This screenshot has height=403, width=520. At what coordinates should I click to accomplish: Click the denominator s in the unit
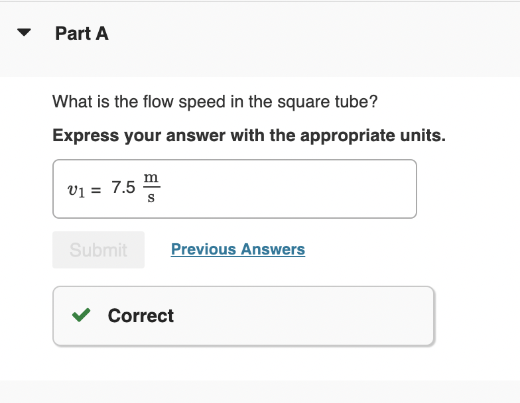click(151, 198)
